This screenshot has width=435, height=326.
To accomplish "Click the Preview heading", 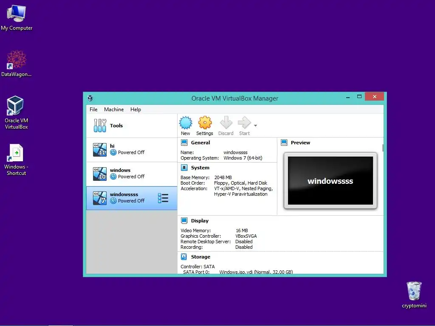I will pos(300,143).
